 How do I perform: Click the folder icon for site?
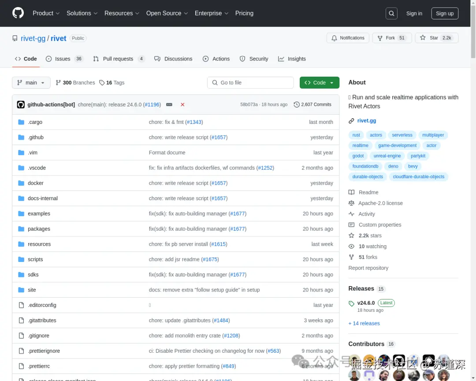(21, 290)
